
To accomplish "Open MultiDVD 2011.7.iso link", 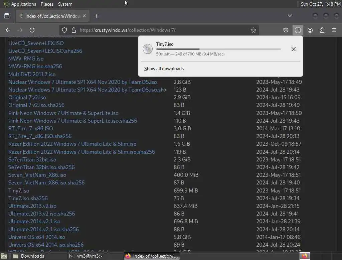I will point(32,75).
